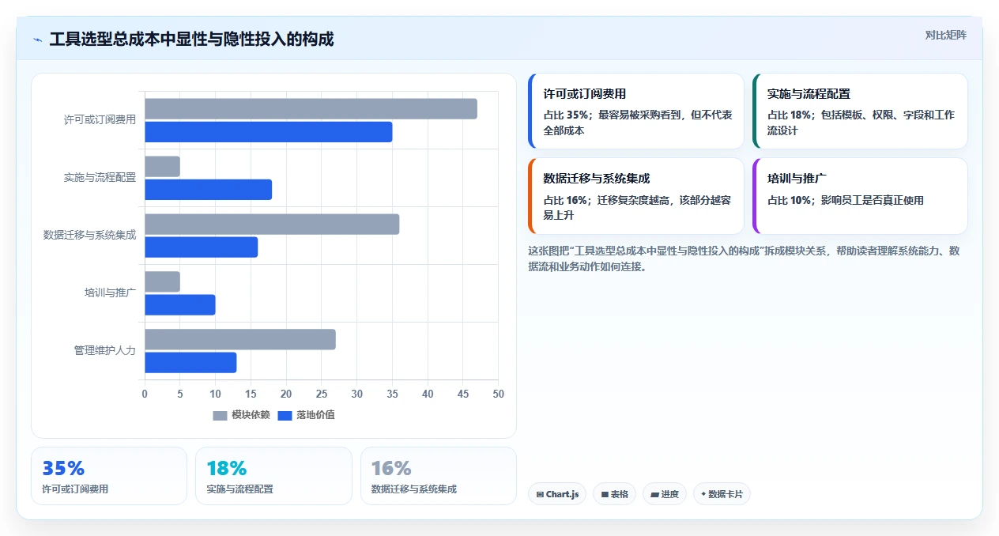Click the x-axis tick label 0

[x=145, y=394]
